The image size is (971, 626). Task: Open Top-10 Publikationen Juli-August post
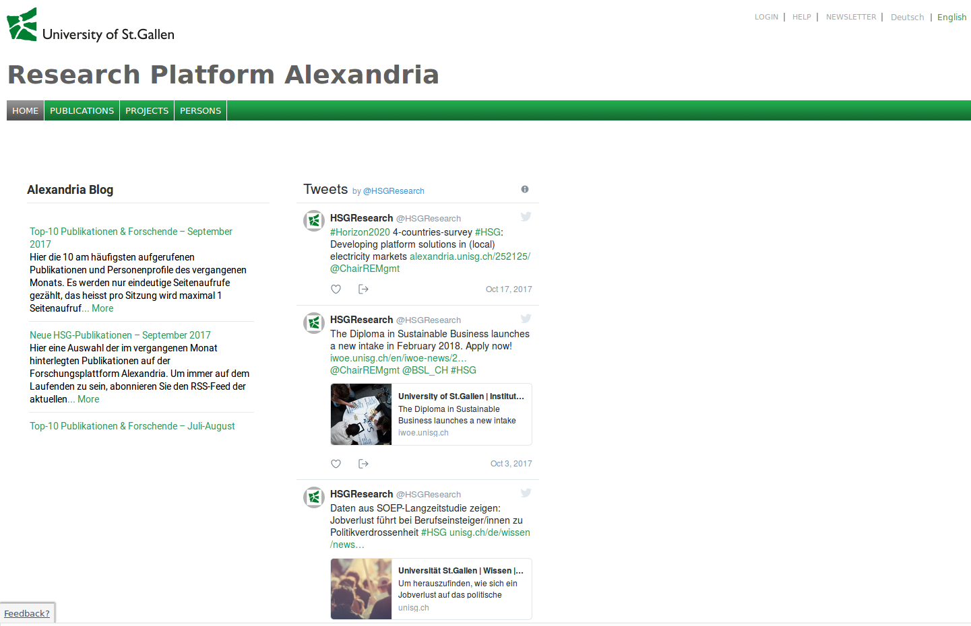pos(132,426)
